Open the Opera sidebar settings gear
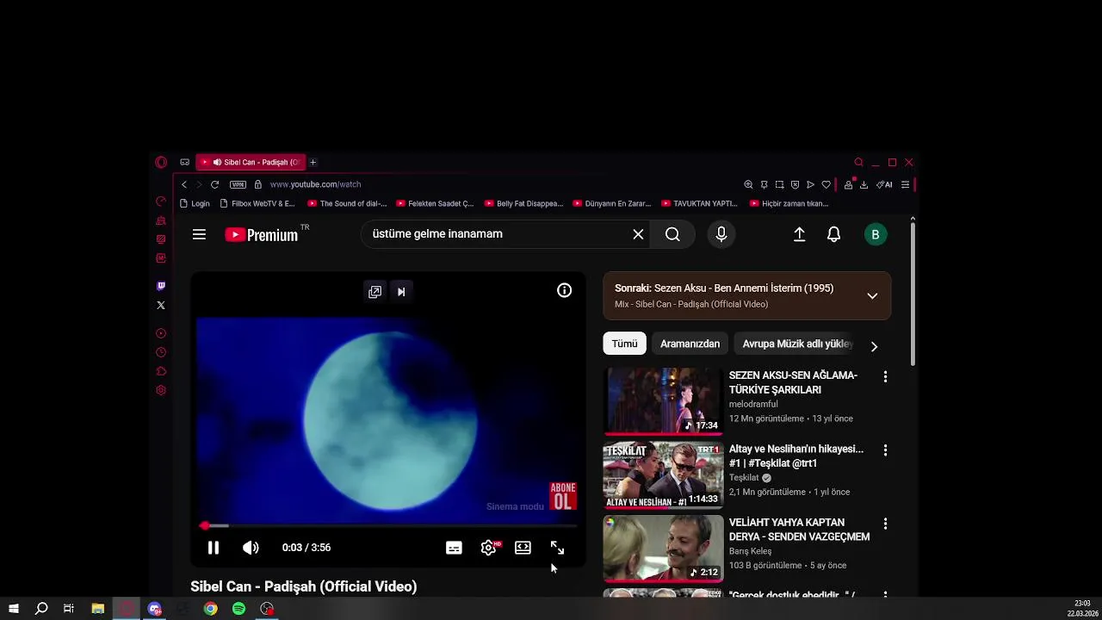This screenshot has width=1102, height=620. coord(161,390)
